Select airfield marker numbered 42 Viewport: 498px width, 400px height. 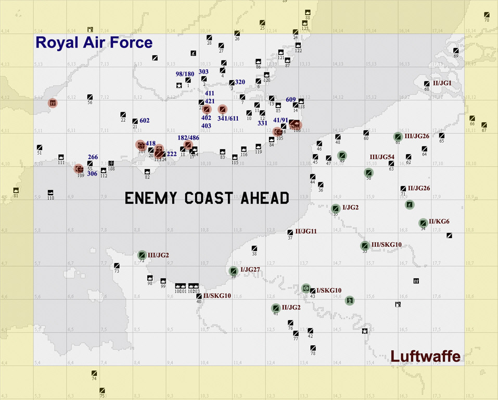click(310, 331)
